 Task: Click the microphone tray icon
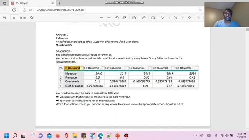click(216, 135)
